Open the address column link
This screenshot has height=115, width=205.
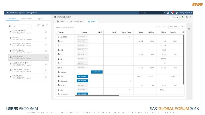pos(63,37)
